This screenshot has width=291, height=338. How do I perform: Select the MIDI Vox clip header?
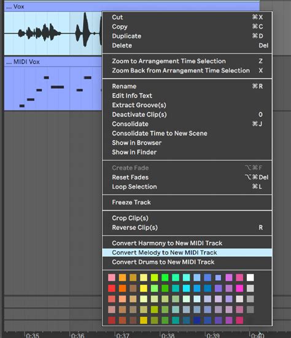[x=53, y=62]
